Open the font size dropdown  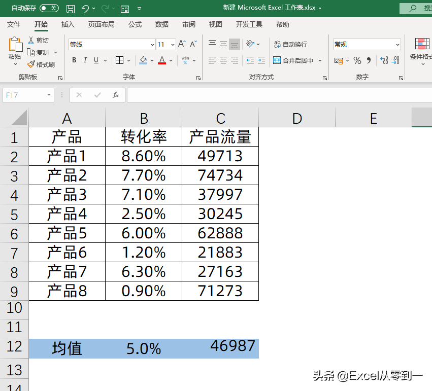click(x=173, y=45)
